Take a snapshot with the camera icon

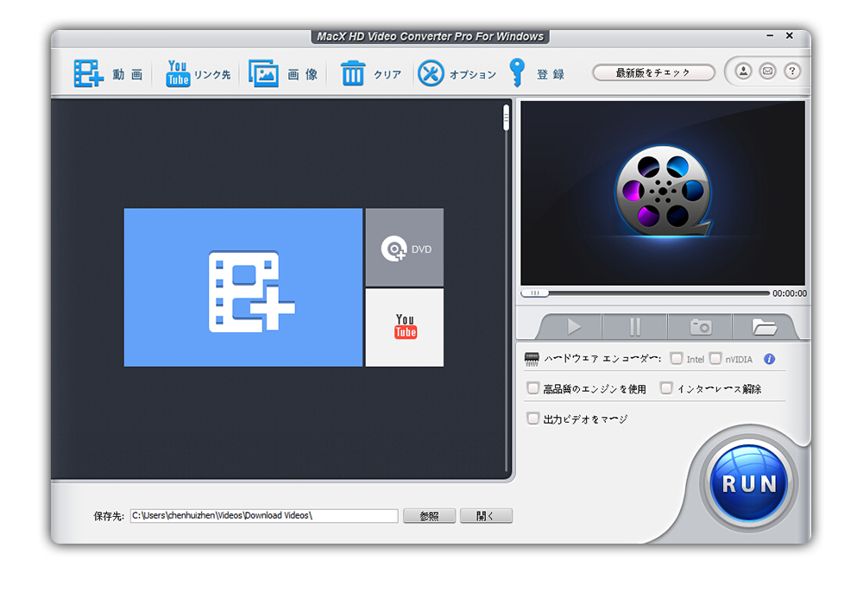coord(701,327)
